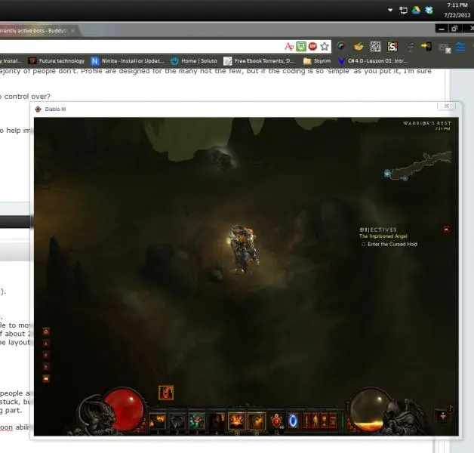Collapse the objectives tracker with red button
The image size is (474, 453).
point(446,229)
